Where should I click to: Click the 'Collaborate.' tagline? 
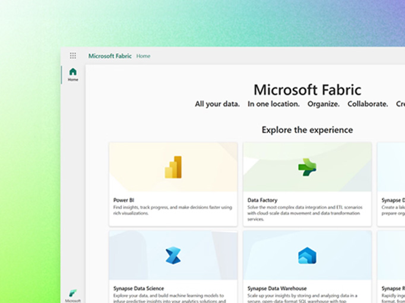368,104
